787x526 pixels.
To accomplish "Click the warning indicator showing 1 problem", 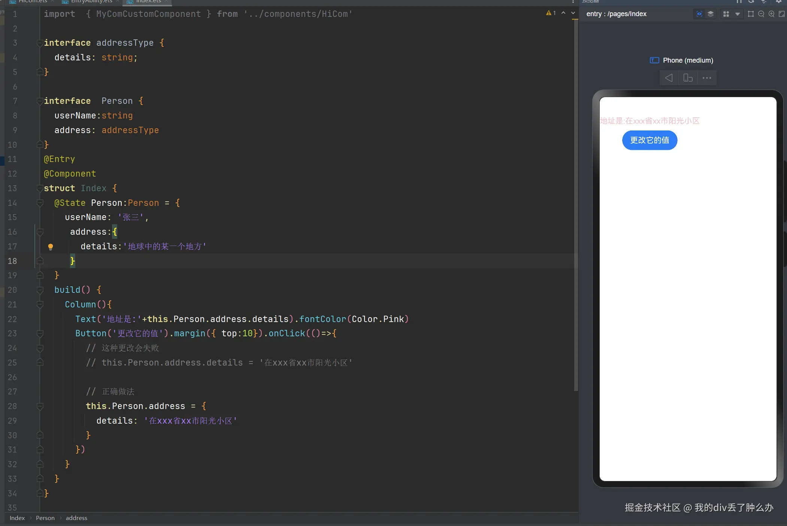I will click(551, 13).
